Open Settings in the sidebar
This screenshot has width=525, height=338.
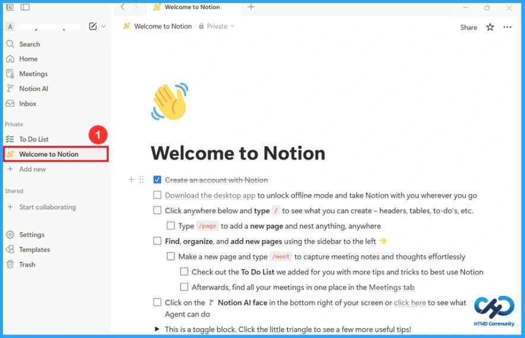32,235
